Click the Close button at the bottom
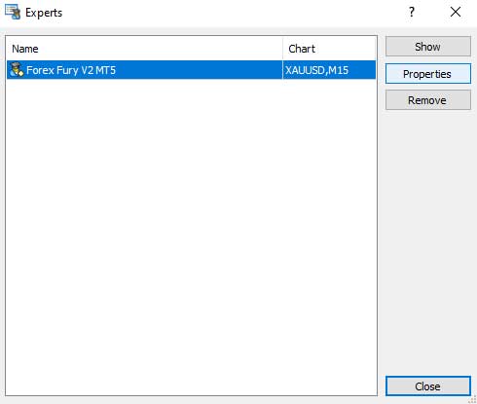Image resolution: width=477 pixels, height=404 pixels. (x=428, y=386)
